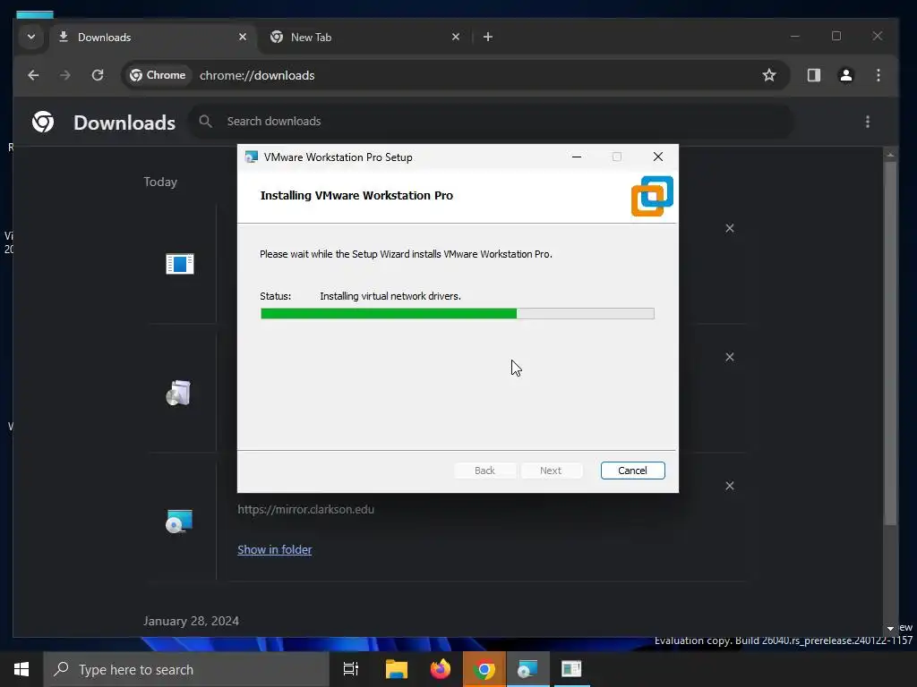Click the first download's file icon
This screenshot has height=687, width=917.
(x=179, y=264)
